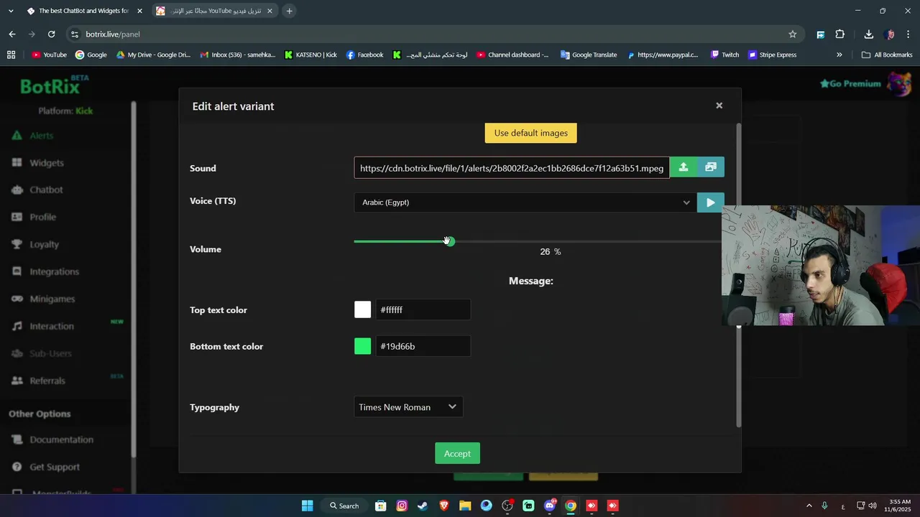
Task: Open Documentation under Other Options
Action: click(x=61, y=439)
